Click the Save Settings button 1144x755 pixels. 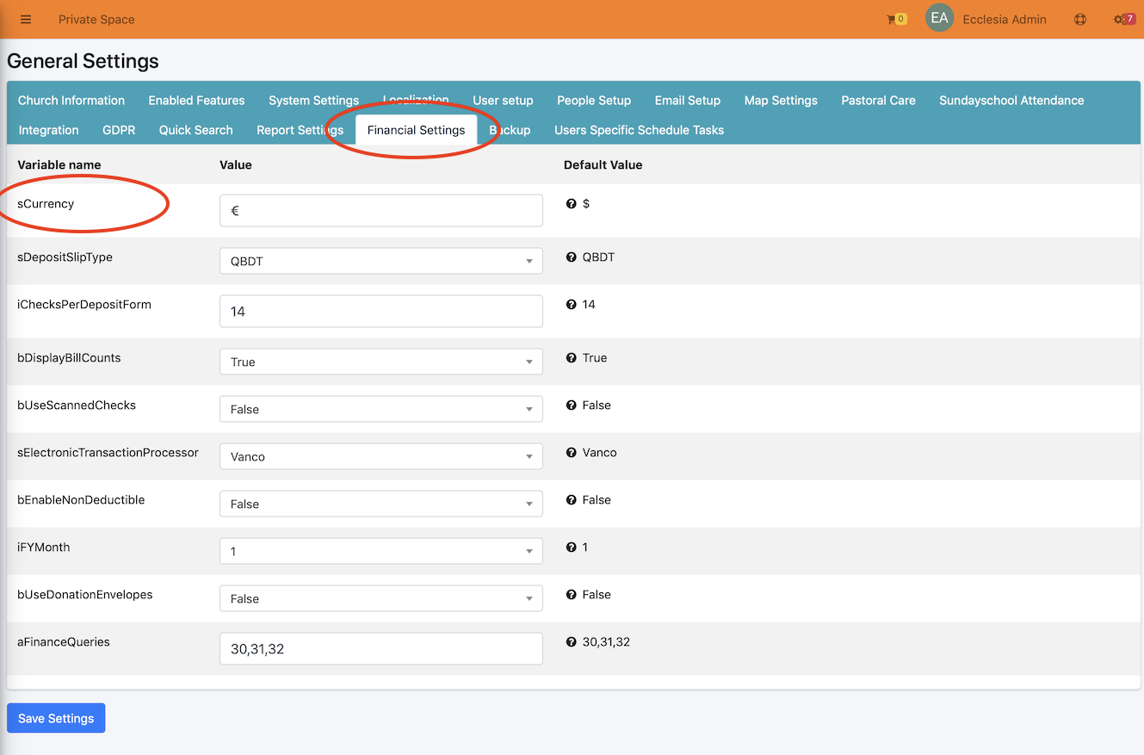click(x=56, y=718)
